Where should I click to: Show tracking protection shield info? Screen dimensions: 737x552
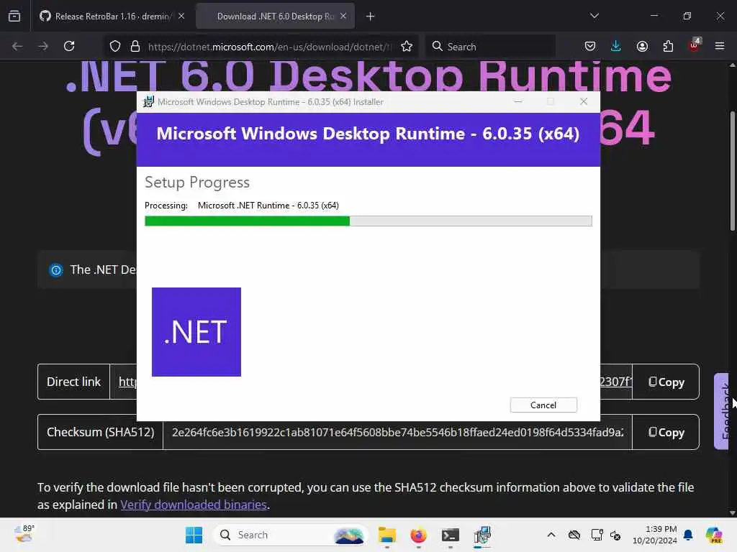tap(115, 47)
